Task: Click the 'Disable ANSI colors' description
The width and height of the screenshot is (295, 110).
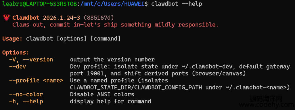Action: pyautogui.click(x=102, y=94)
